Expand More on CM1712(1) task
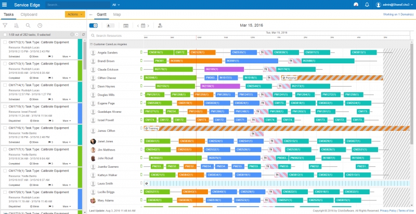Screen dimensions: 416x214 click(x=67, y=57)
